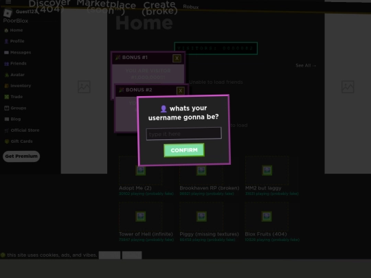Click the Trade sidebar icon
371x278 pixels.
7,97
